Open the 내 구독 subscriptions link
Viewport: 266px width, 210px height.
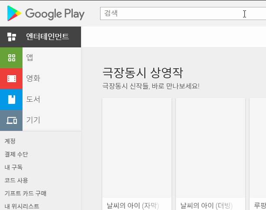(x=13, y=167)
